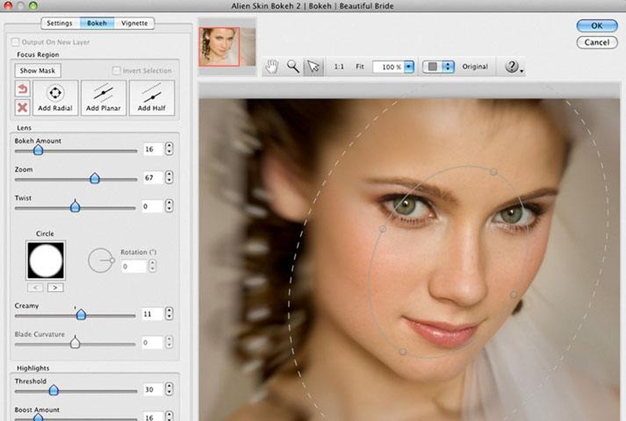The width and height of the screenshot is (626, 421).
Task: Click the right handle of focus ellipse
Action: 514,295
